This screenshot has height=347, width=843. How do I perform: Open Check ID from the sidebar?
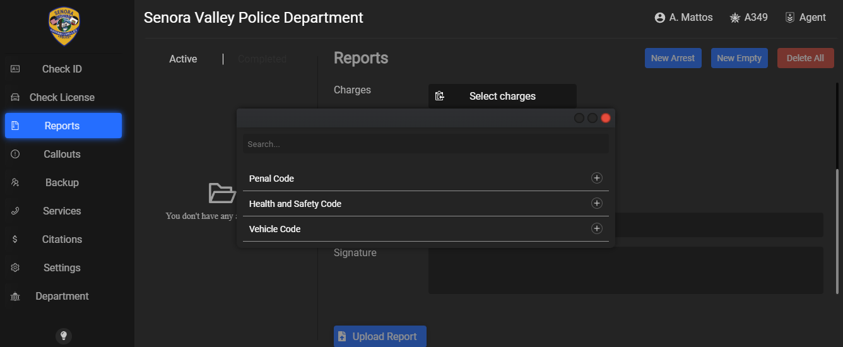tap(62, 69)
